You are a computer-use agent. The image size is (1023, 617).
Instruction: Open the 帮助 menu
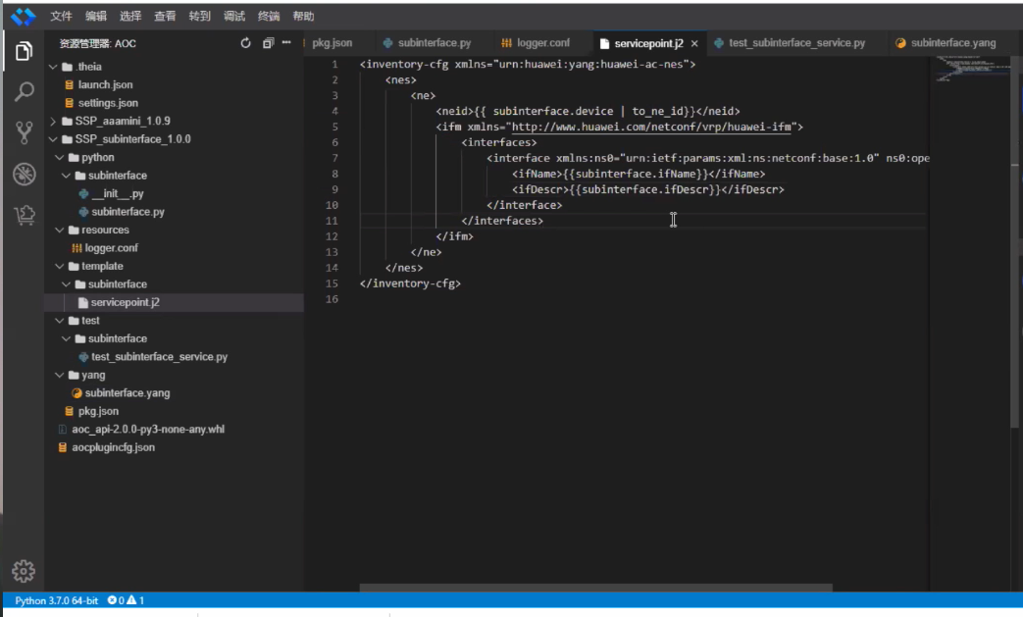pyautogui.click(x=303, y=17)
